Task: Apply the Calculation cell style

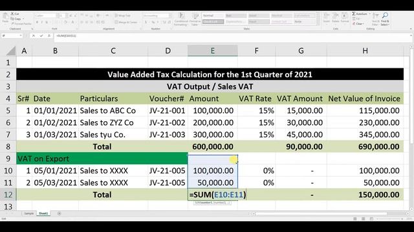Action: [305, 15]
